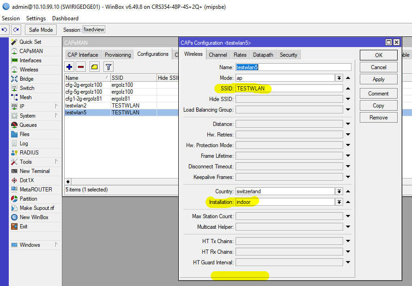Click the blue plus add configuration icon

click(70, 67)
